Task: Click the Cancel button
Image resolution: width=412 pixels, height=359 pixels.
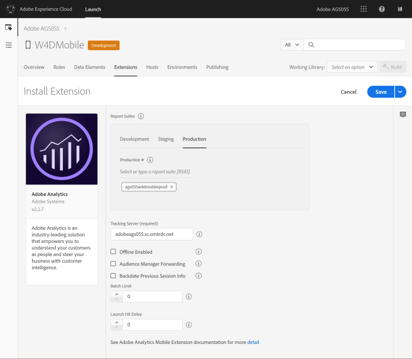Action: click(x=349, y=92)
